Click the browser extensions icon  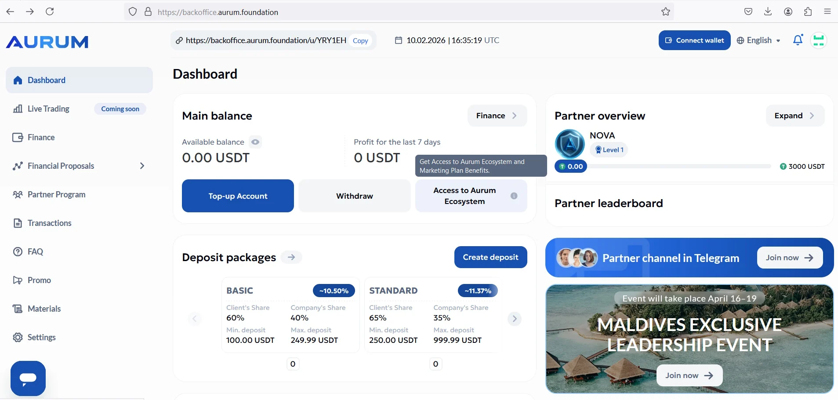pyautogui.click(x=808, y=12)
